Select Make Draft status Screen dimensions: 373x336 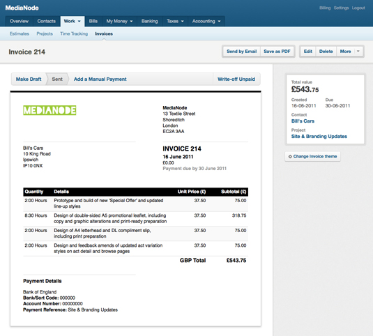29,79
